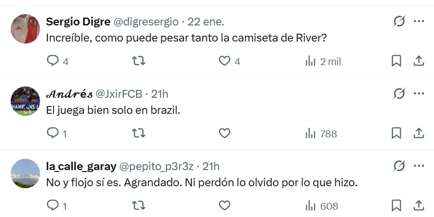Image resolution: width=434 pixels, height=217 pixels.
Task: Reply to Sergio Digre's tweet
Action: [x=53, y=61]
